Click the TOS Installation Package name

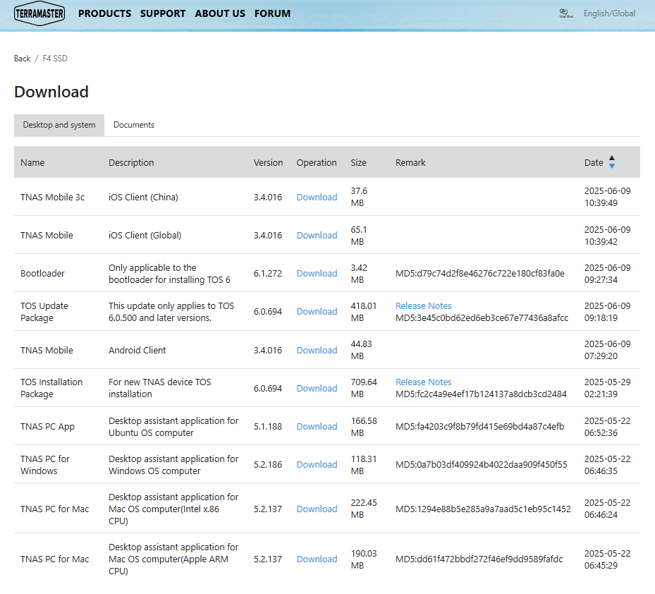(x=51, y=388)
